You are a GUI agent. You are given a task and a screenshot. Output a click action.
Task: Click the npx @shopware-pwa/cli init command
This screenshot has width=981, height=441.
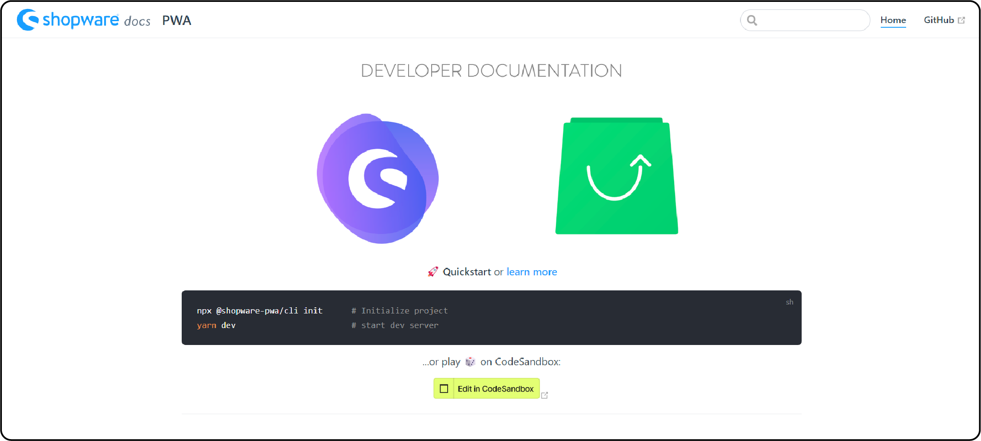[260, 311]
